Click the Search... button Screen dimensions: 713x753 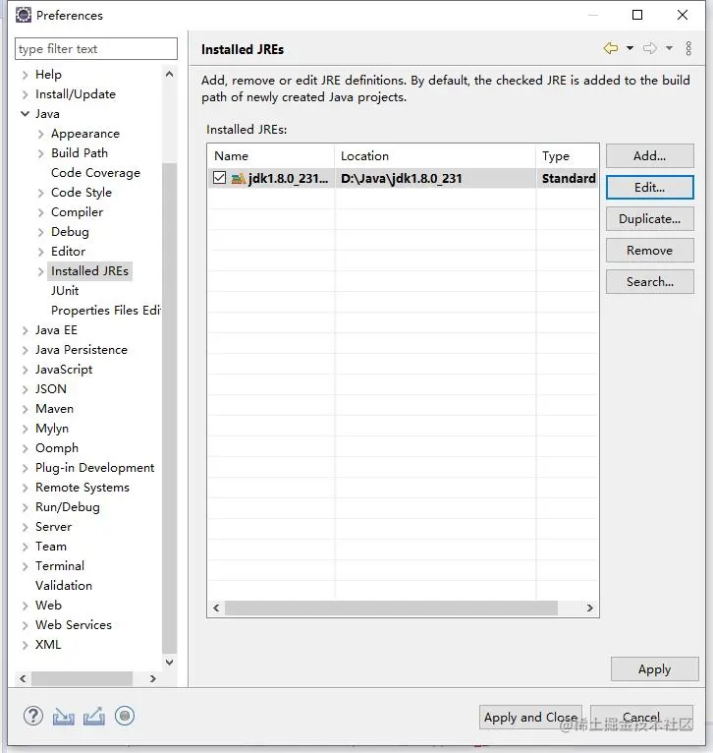click(x=650, y=282)
